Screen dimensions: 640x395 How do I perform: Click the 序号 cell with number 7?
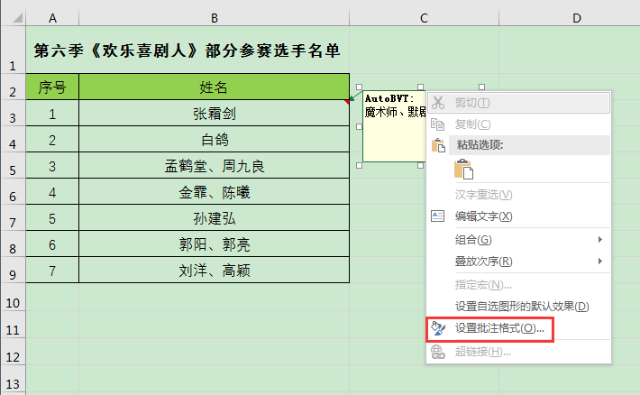pyautogui.click(x=52, y=270)
